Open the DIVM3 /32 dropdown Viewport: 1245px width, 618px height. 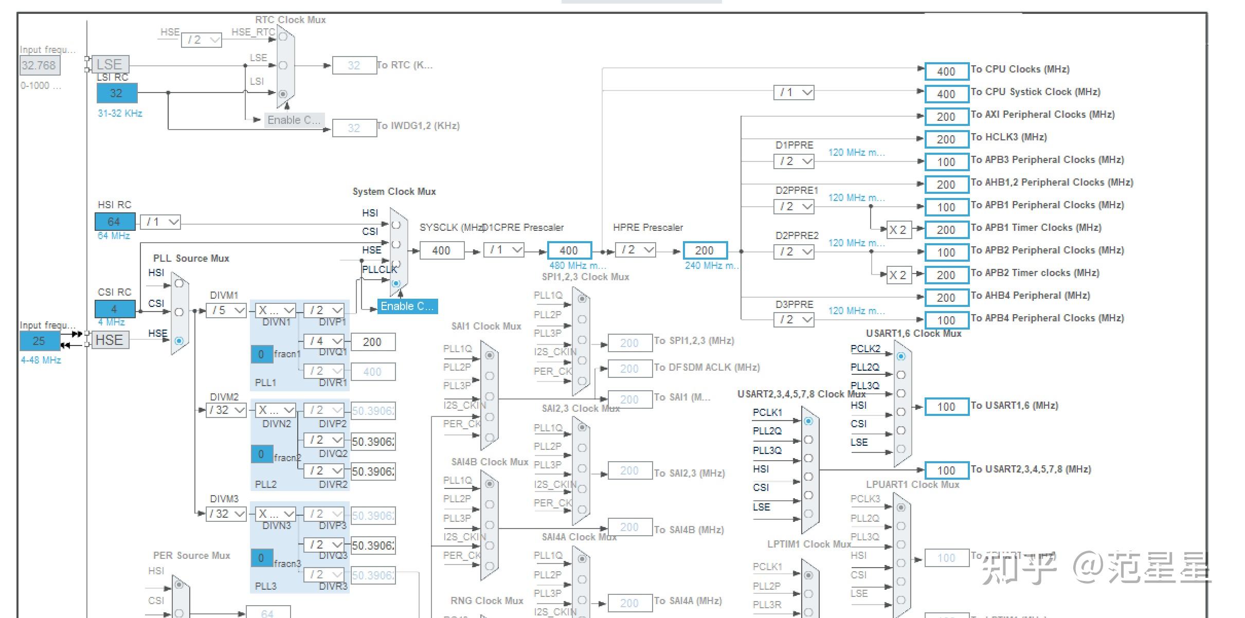(x=226, y=514)
